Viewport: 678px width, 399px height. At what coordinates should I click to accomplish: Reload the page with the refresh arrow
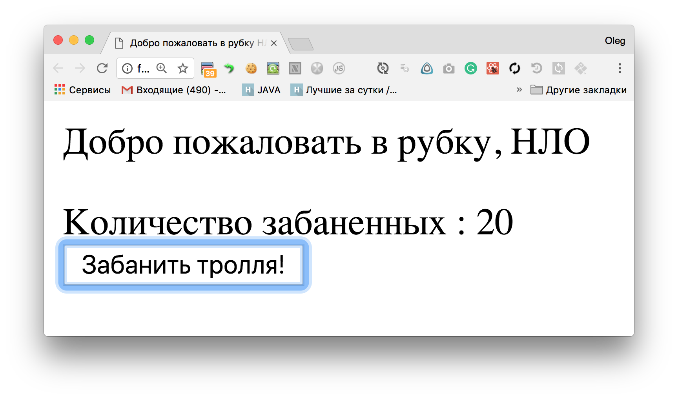point(102,69)
